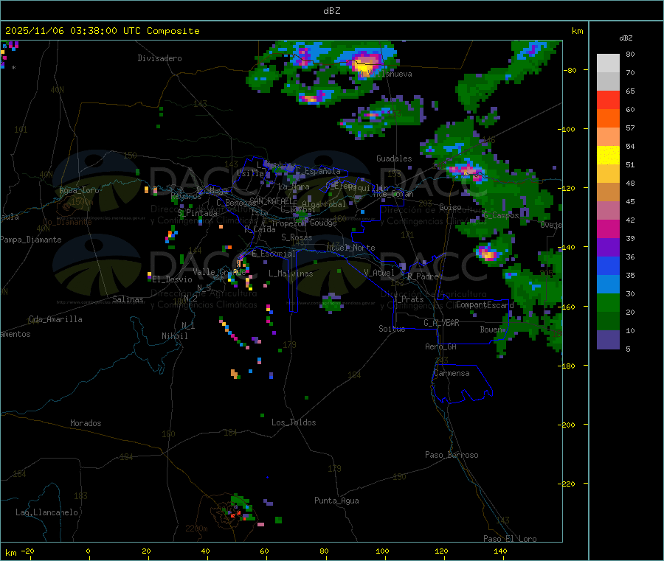
Task: Click the -160 km vertical axis tick
Action: pyautogui.click(x=568, y=307)
